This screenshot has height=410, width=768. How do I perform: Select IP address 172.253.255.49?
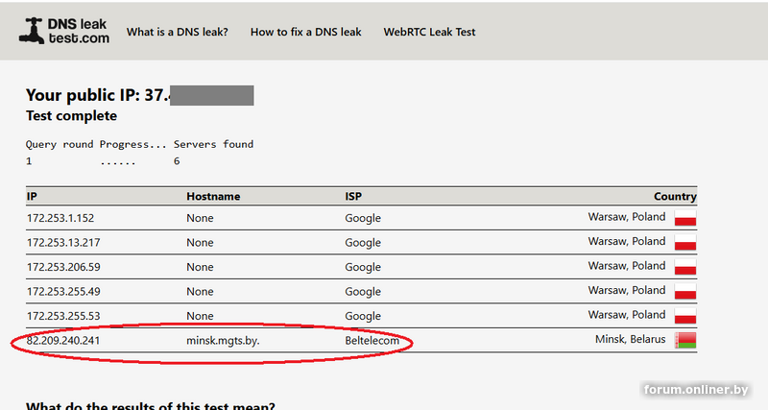63,292
